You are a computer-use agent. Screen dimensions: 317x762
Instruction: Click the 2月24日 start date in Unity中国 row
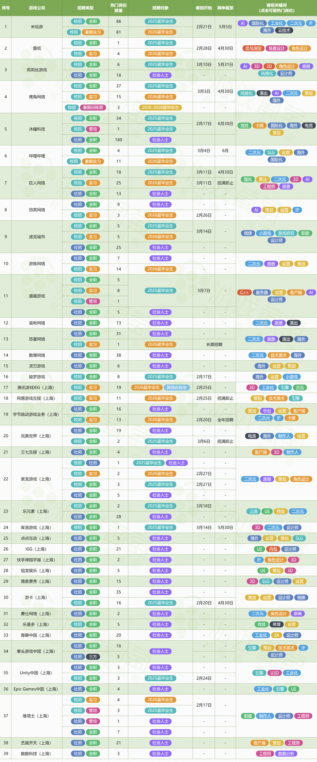(204, 678)
